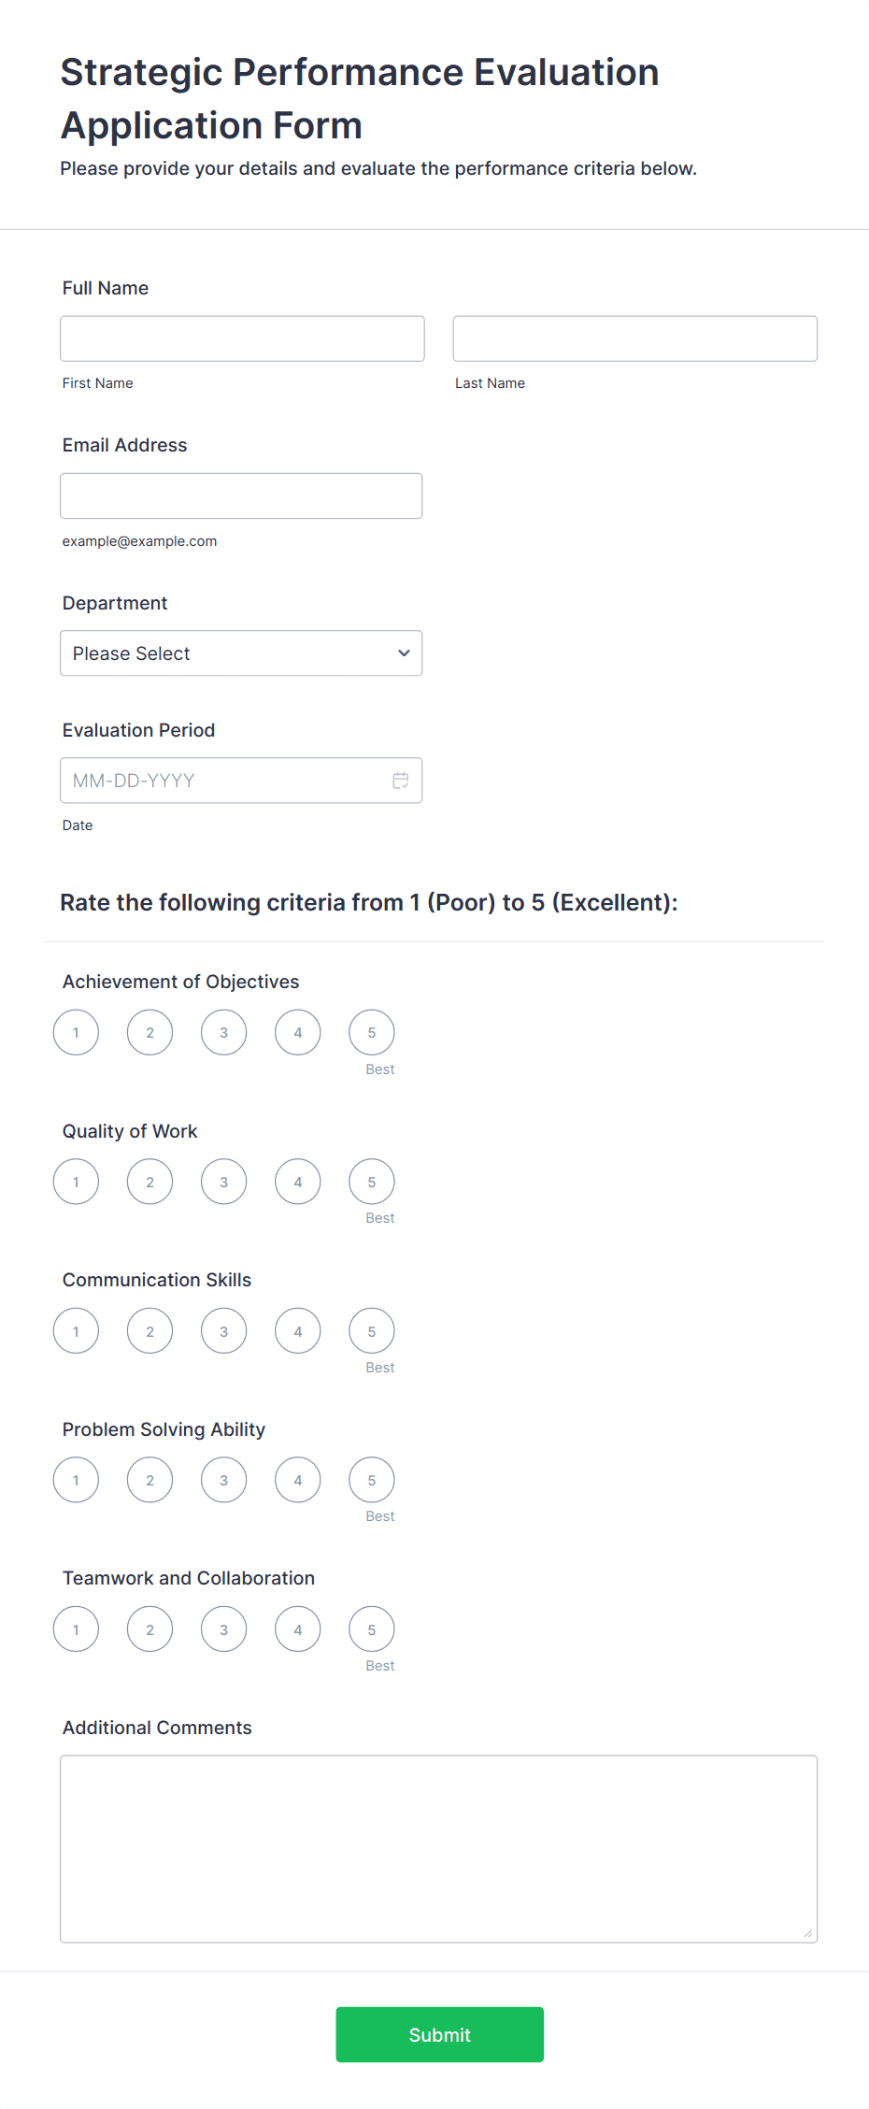Rate Teamwork and Collaboration as 5
Image resolution: width=869 pixels, height=2109 pixels.
tap(372, 1629)
